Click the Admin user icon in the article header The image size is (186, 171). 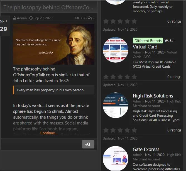click(14, 18)
